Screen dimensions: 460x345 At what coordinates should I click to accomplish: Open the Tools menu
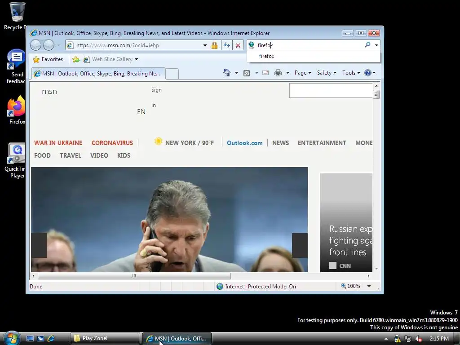tap(351, 73)
